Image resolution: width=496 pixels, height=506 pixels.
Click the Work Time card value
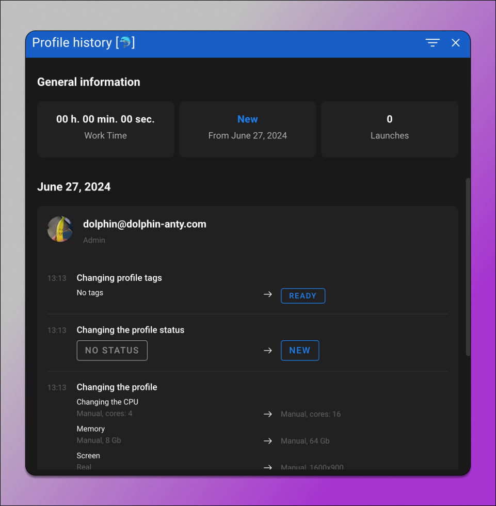click(x=105, y=119)
